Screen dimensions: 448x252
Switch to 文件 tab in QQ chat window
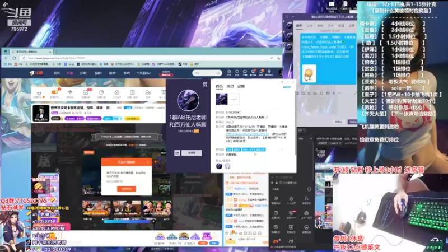(330, 26)
